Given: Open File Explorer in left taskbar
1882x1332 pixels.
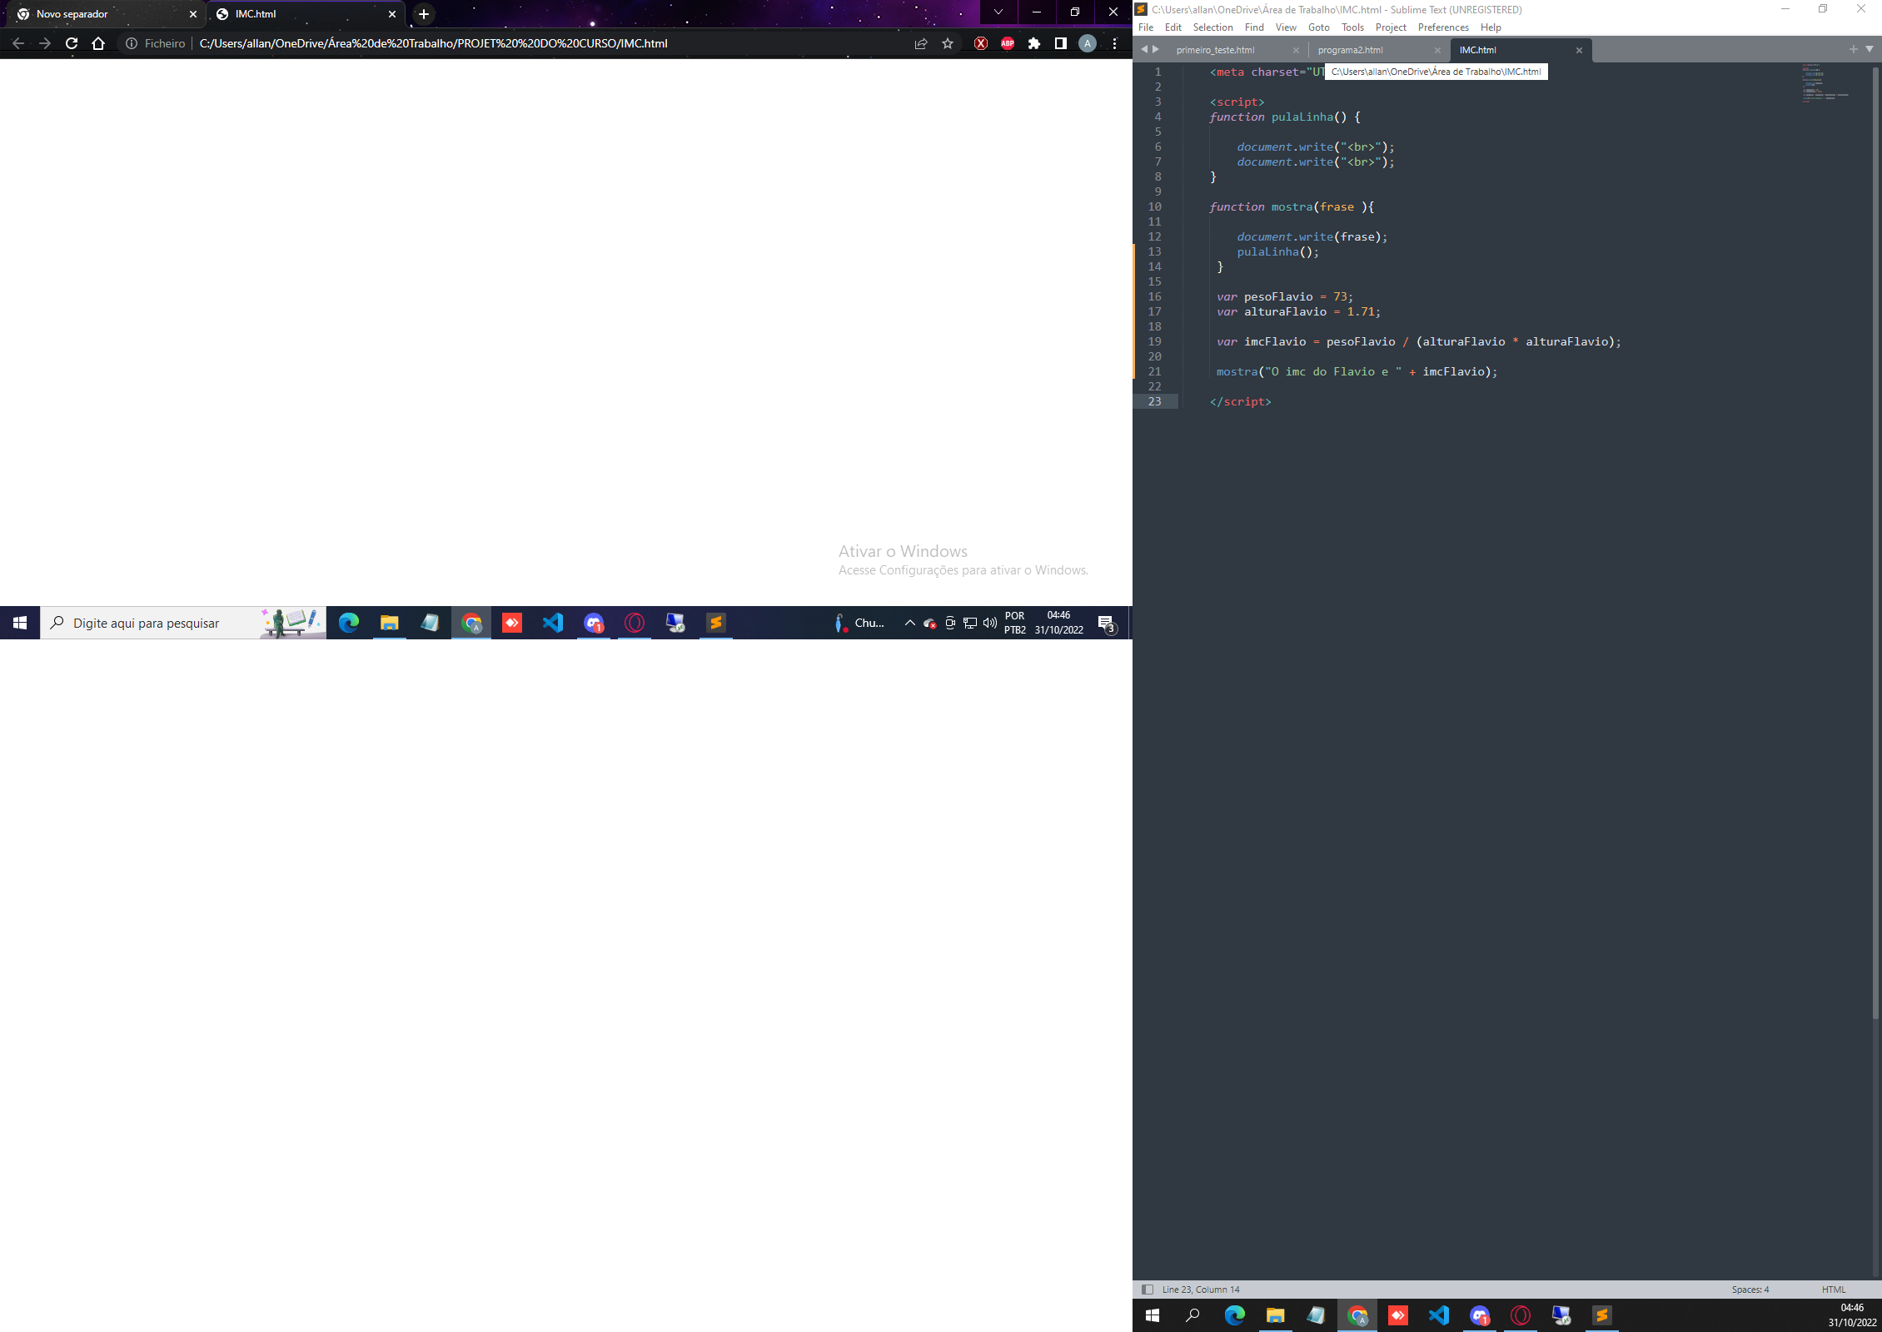Looking at the screenshot, I should [390, 623].
